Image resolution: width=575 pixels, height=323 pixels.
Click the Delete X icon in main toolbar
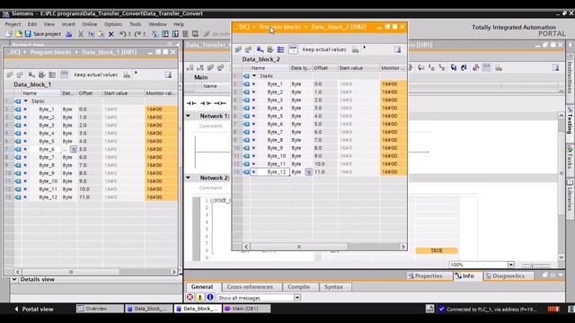tap(111, 34)
